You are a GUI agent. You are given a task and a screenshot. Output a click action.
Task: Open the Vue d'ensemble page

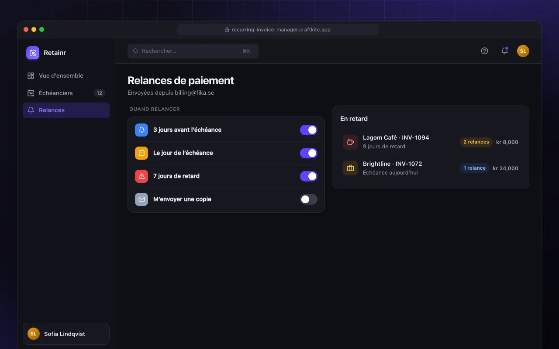66,75
